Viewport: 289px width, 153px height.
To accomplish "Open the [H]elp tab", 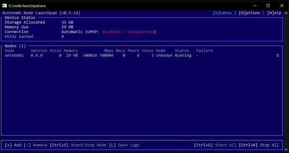I will (x=274, y=13).
